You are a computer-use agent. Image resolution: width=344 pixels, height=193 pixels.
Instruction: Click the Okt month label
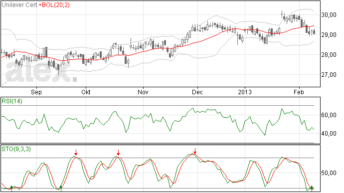pos(86,92)
